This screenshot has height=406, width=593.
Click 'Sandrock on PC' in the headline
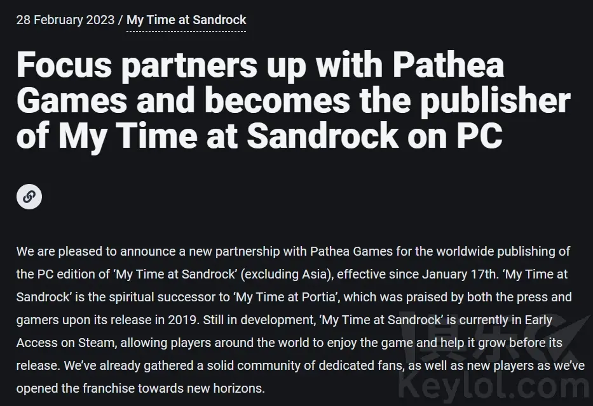374,135
